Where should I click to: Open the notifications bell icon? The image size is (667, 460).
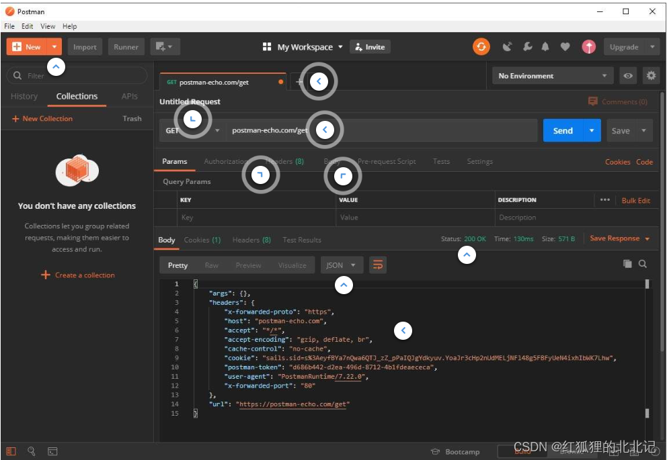point(545,46)
